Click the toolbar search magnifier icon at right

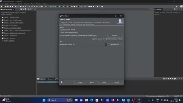[x=172, y=7]
